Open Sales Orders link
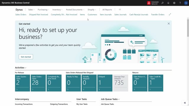 click(x=21, y=14)
